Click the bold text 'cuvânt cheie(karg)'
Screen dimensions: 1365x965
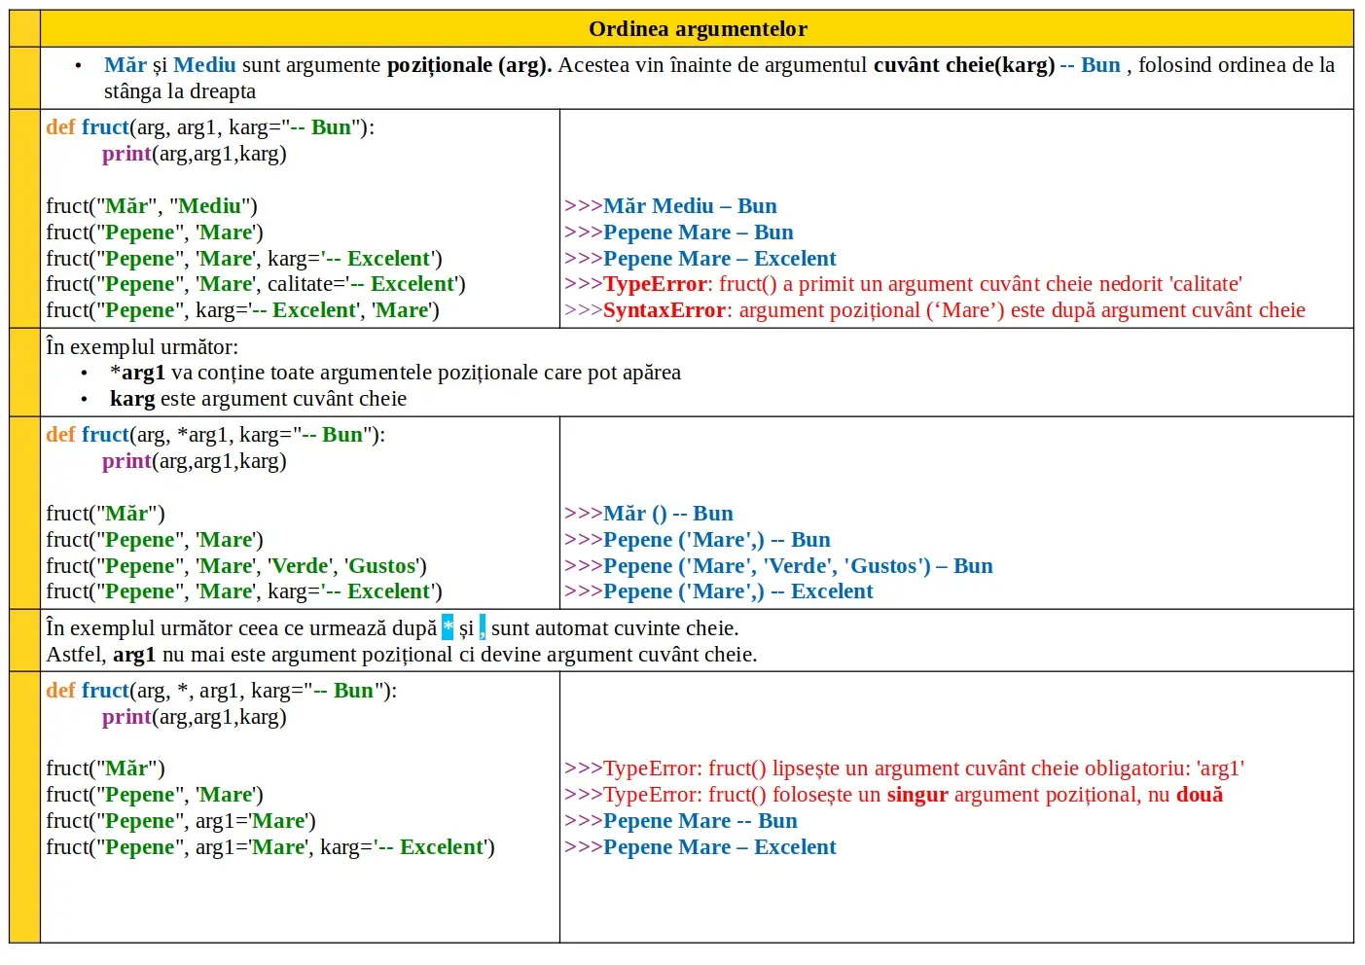963,65
